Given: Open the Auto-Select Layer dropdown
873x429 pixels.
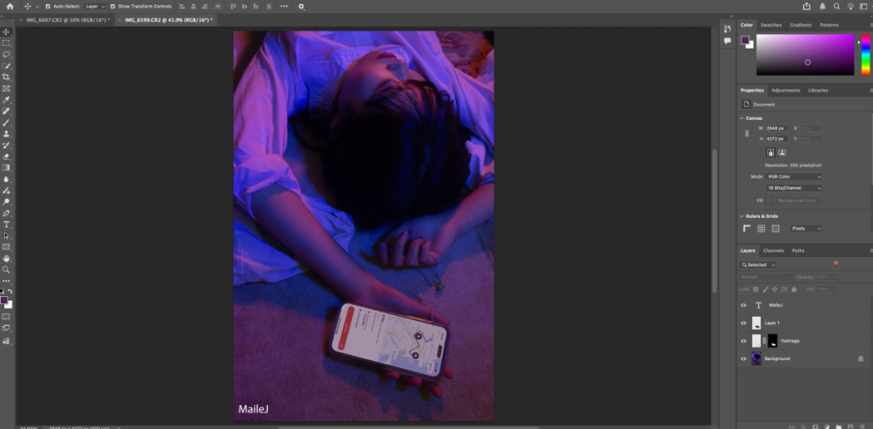Looking at the screenshot, I should pos(95,6).
